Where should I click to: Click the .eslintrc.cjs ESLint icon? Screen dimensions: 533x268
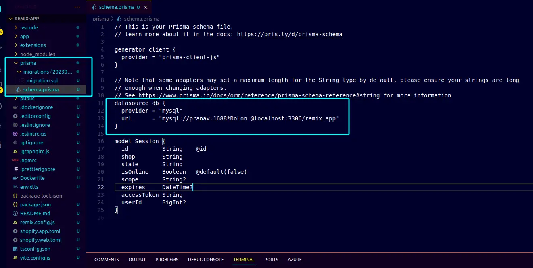(x=15, y=134)
